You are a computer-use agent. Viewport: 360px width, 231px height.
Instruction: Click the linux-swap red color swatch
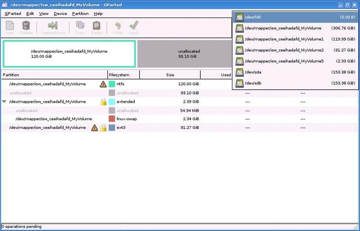[x=112, y=119]
